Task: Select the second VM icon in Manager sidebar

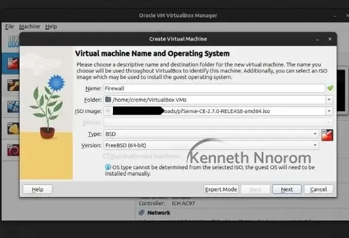Action: [x=13, y=85]
